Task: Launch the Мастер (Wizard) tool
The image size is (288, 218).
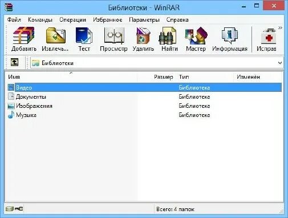Action: (196, 39)
